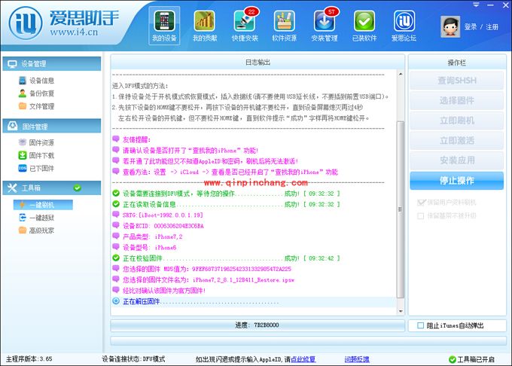Click the 正在读取设备信息 log row
The width and height of the screenshot is (512, 366).
pos(226,204)
